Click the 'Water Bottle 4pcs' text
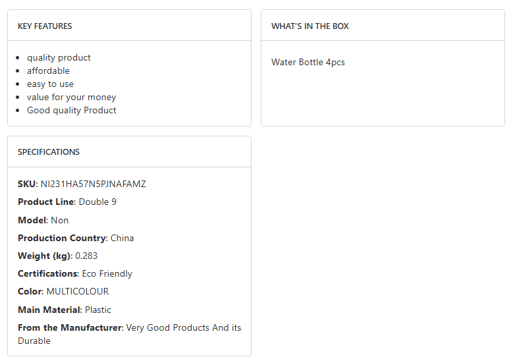The image size is (513, 363). tap(308, 63)
